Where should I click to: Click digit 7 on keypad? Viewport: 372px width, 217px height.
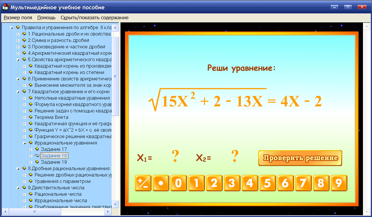coord(303,183)
